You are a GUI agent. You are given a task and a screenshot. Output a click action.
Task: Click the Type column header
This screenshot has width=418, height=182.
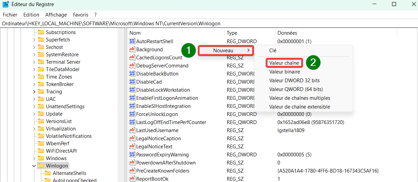click(250, 33)
